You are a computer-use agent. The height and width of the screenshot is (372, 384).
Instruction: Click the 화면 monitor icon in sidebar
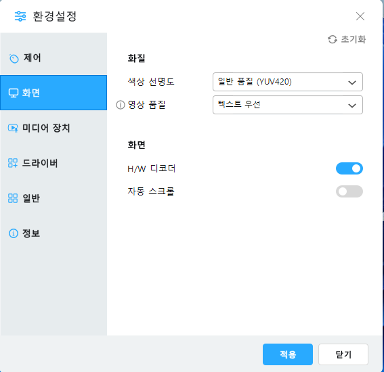(x=14, y=93)
